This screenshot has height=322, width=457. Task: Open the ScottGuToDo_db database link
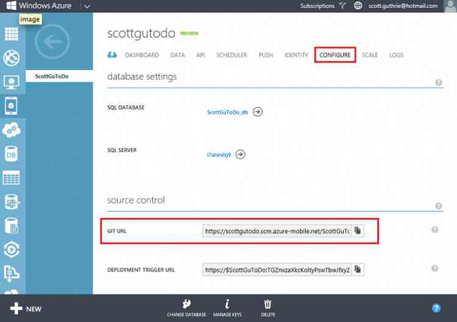point(227,112)
